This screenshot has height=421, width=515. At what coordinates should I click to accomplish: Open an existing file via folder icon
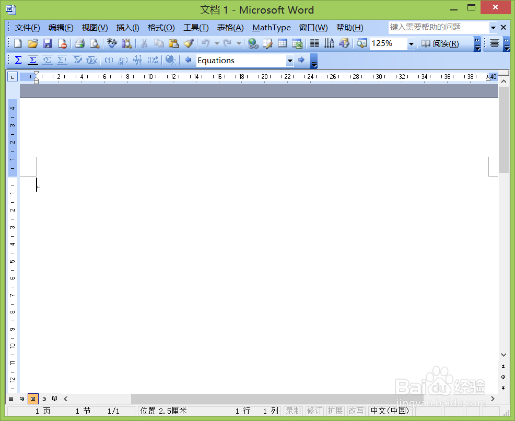point(32,43)
